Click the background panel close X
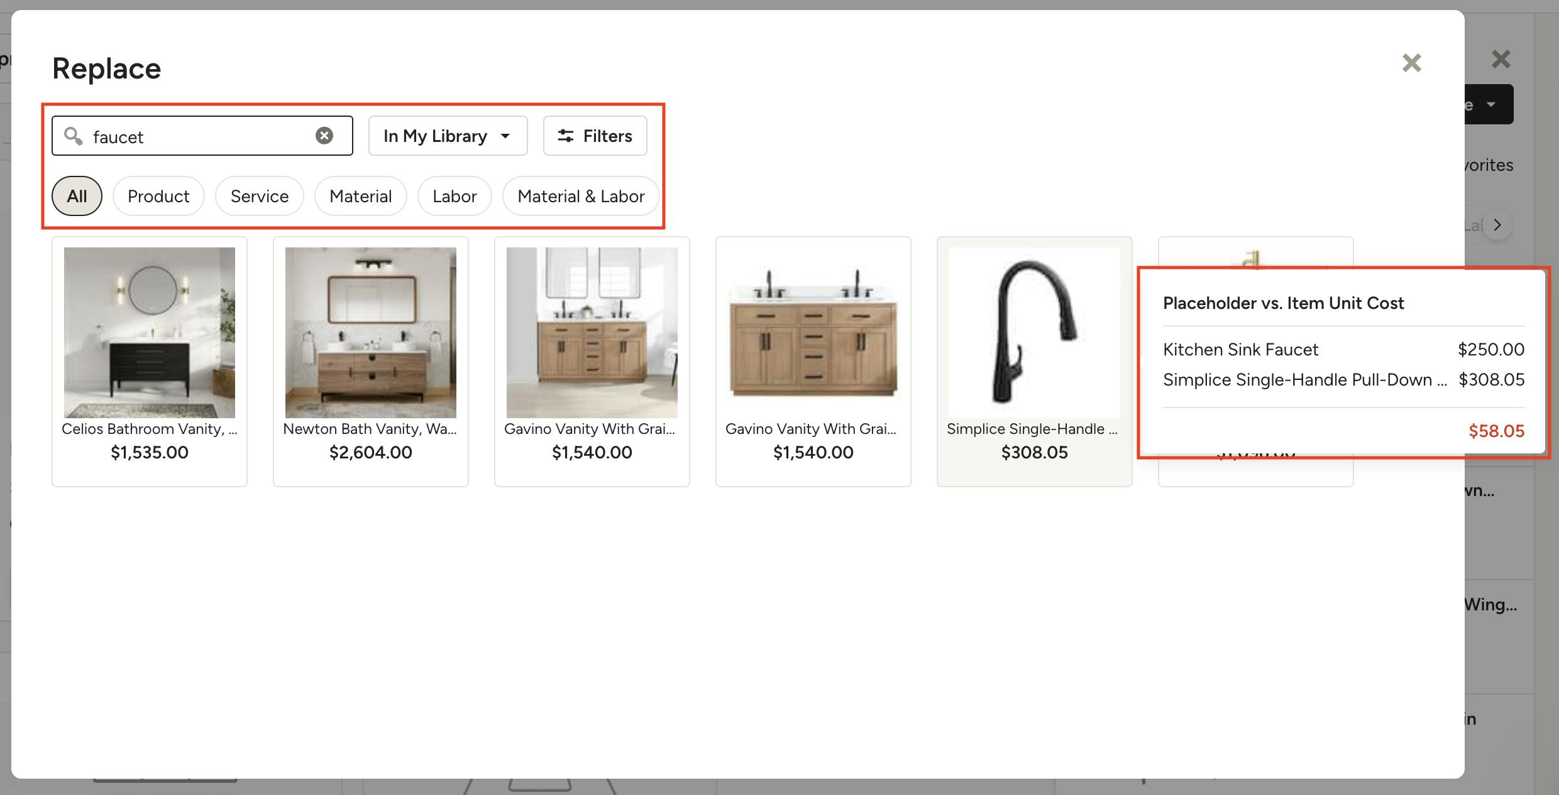Screen dimensions: 1559x795 point(1501,60)
